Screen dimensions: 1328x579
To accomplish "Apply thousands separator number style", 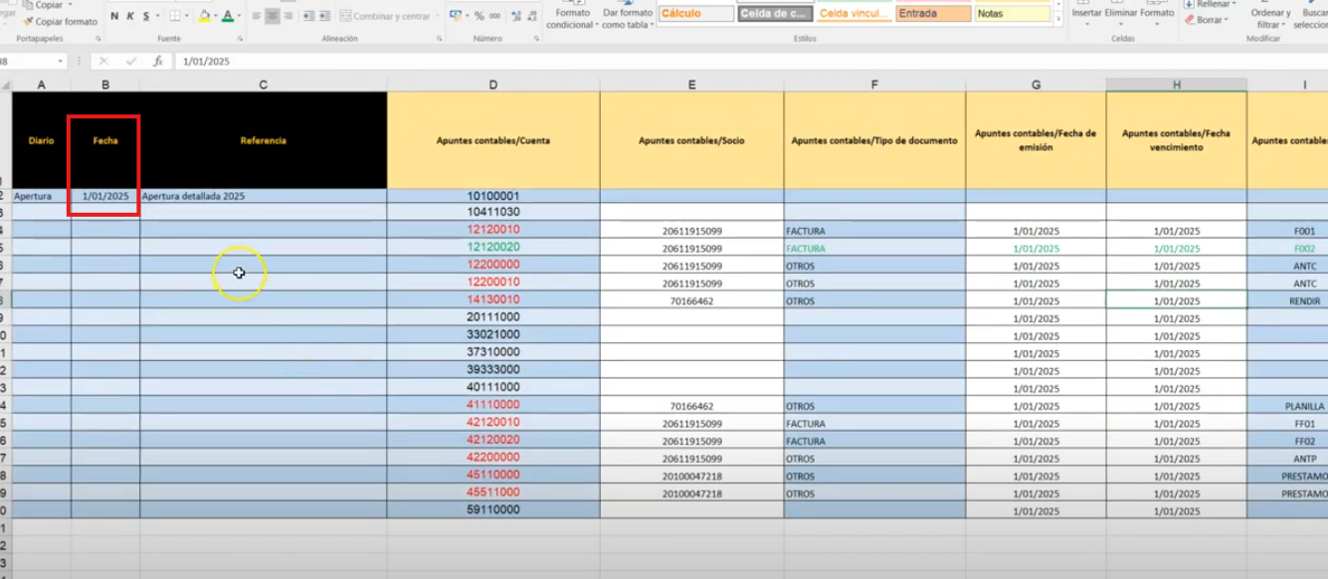I will (494, 17).
